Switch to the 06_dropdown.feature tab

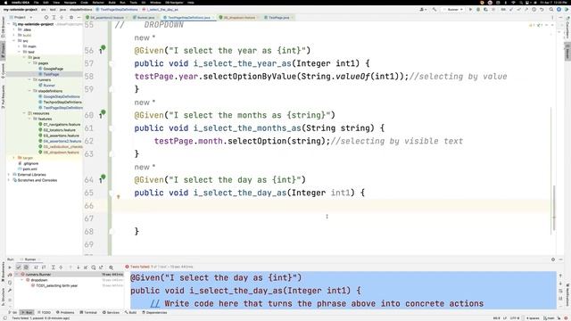click(239, 18)
